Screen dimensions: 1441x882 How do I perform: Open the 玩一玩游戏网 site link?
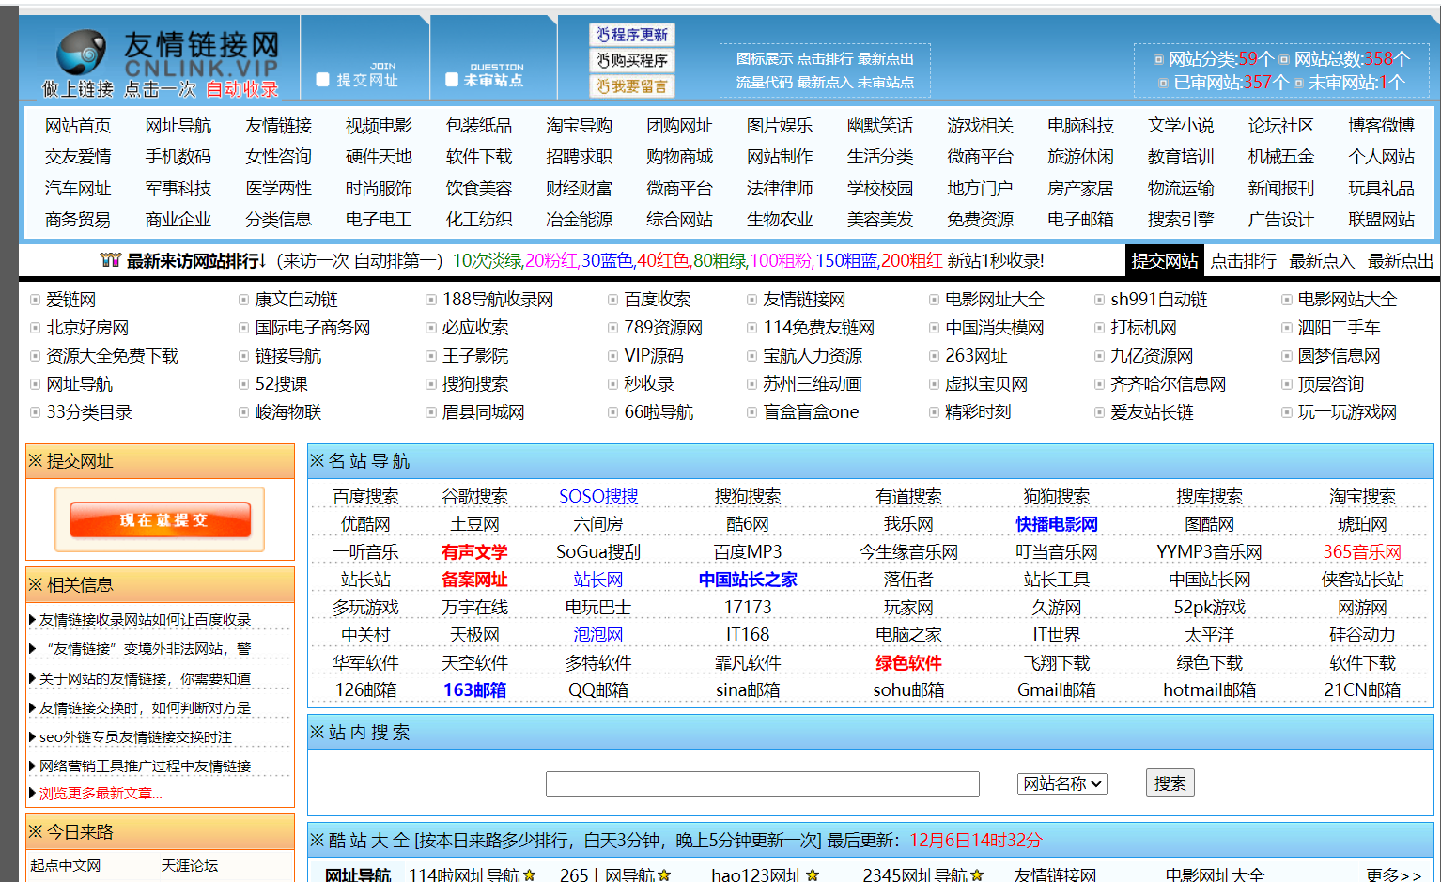point(1347,412)
